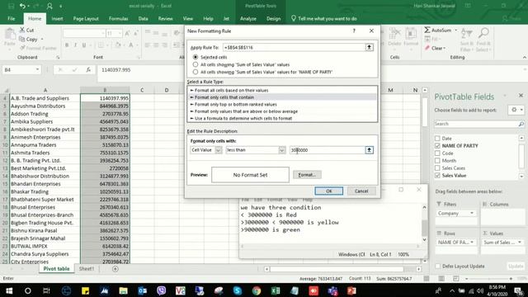This screenshot has width=528, height=297.
Task: Click the zoom slider in the status bar
Action: [488, 279]
